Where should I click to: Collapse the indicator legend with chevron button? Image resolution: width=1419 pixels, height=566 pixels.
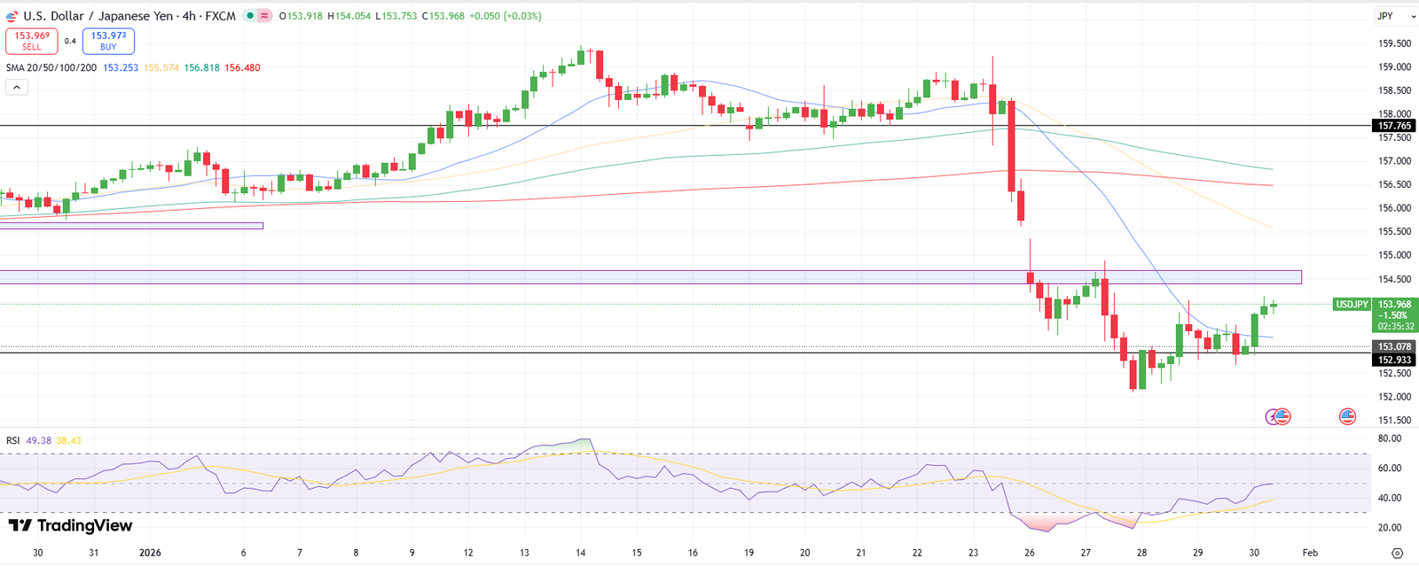tap(16, 87)
